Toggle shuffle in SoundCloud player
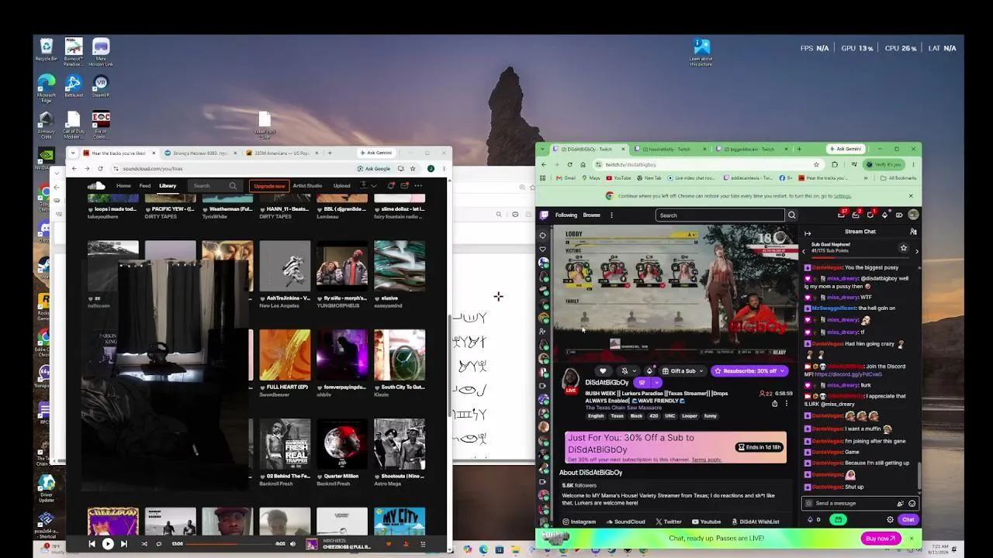 144,544
